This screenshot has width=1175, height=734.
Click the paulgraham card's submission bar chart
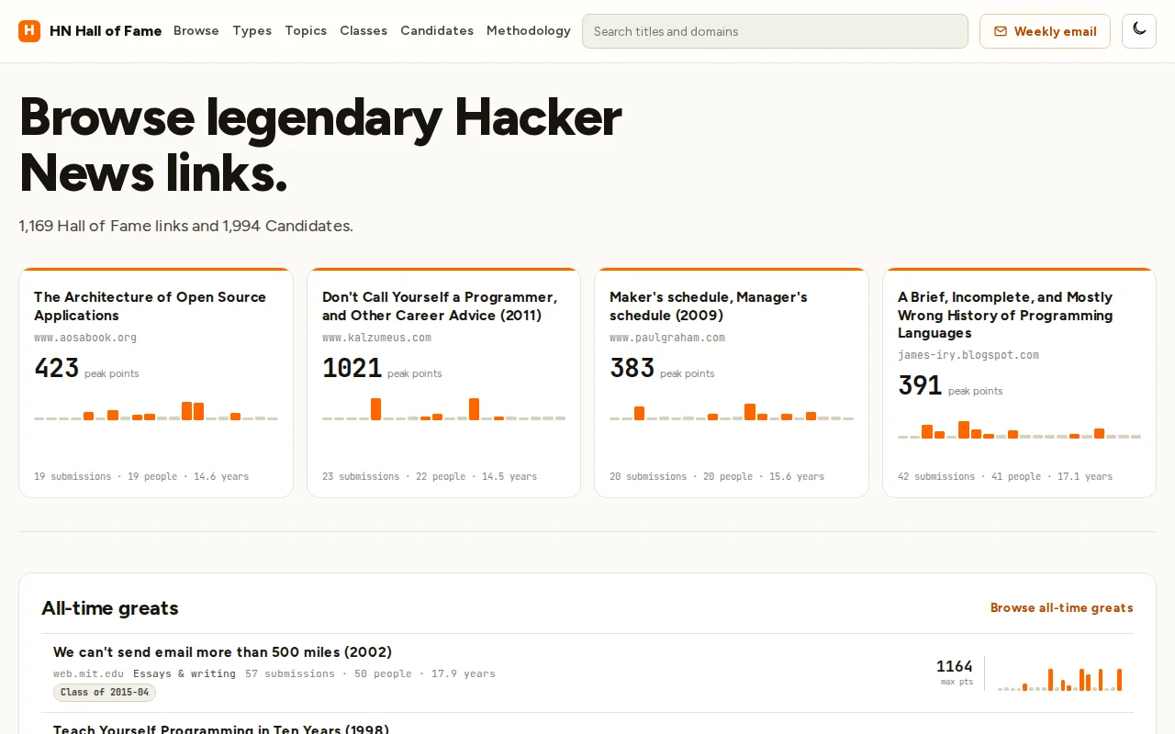(732, 411)
